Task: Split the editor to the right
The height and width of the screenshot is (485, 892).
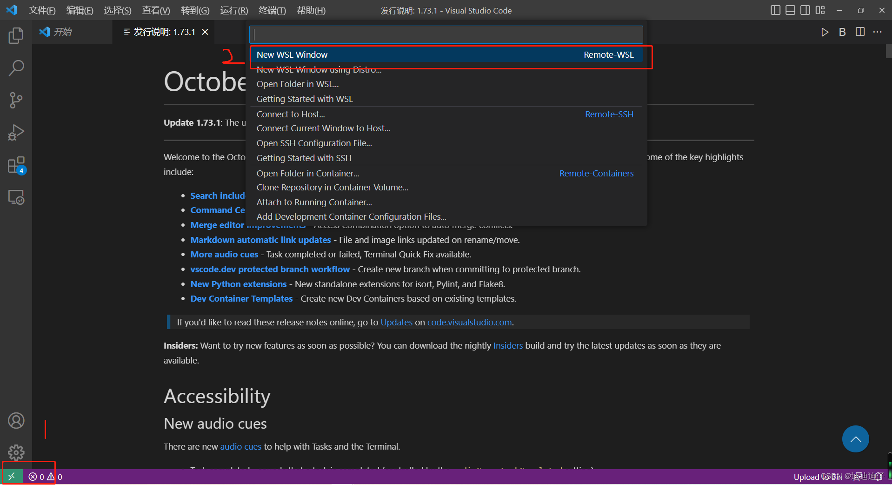Action: point(860,32)
